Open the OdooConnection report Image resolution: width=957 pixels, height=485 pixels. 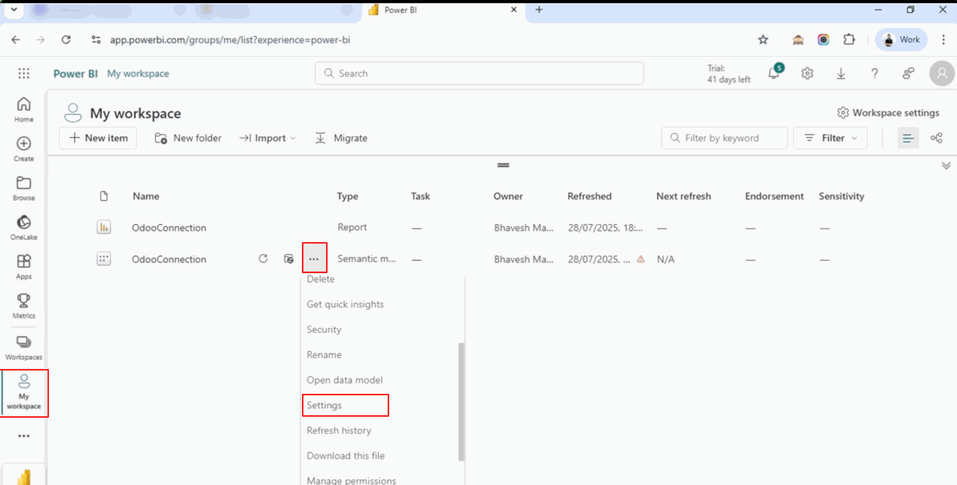point(169,228)
